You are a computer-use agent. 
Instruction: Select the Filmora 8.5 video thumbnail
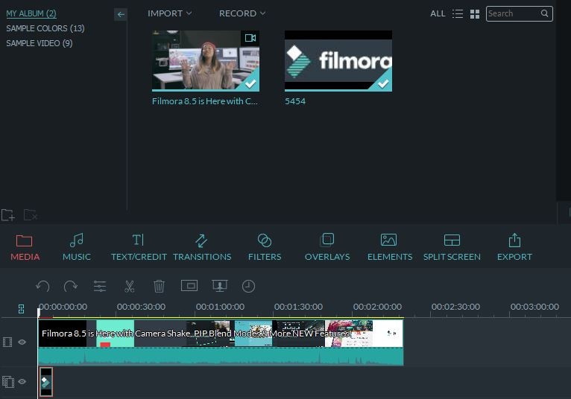coord(206,61)
